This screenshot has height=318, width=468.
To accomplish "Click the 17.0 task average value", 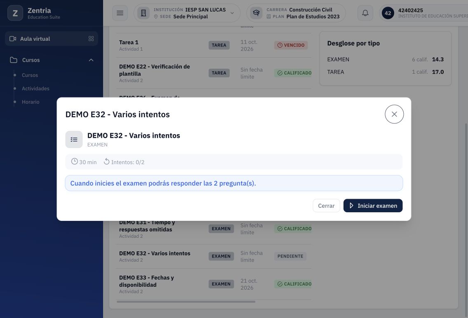I will coord(438,72).
